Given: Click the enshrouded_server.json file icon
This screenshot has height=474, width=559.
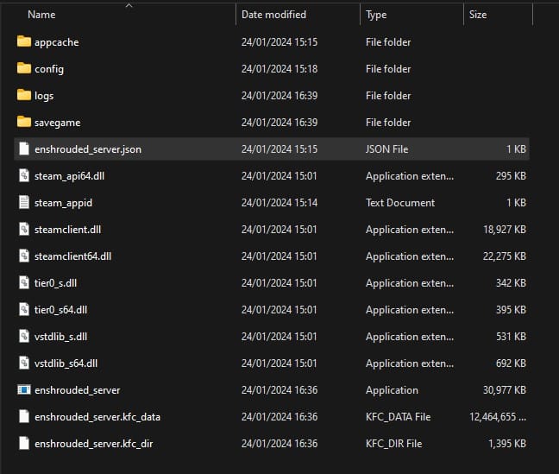Looking at the screenshot, I should pos(24,149).
